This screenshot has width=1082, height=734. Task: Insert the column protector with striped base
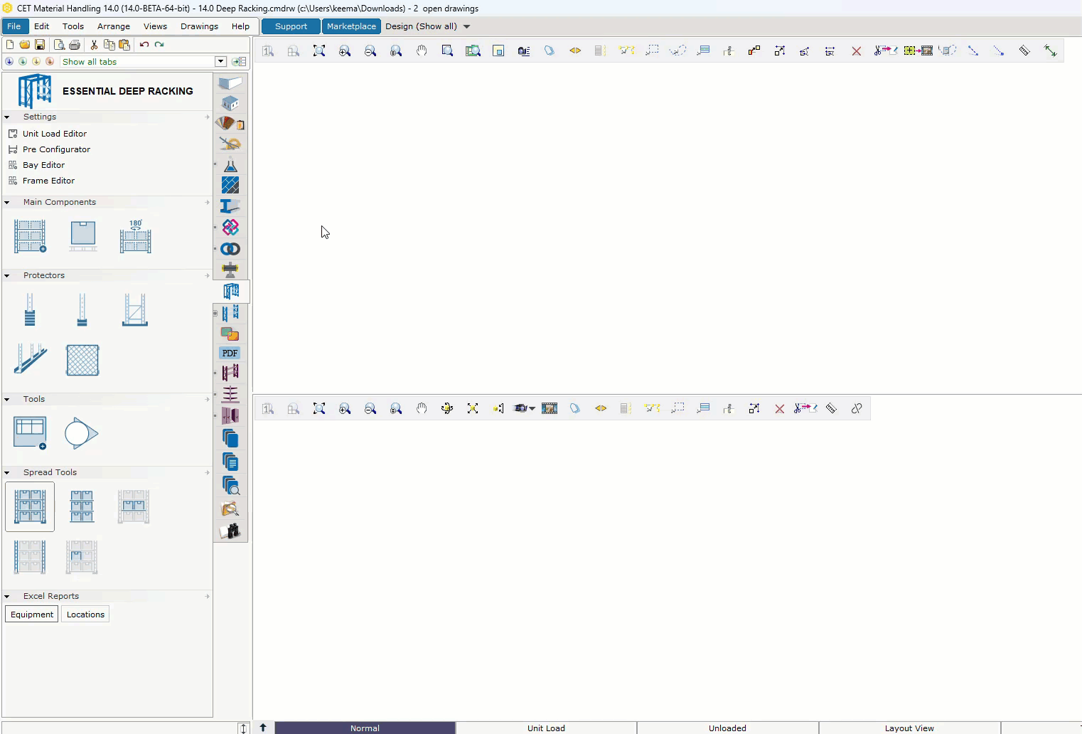pyautogui.click(x=30, y=309)
